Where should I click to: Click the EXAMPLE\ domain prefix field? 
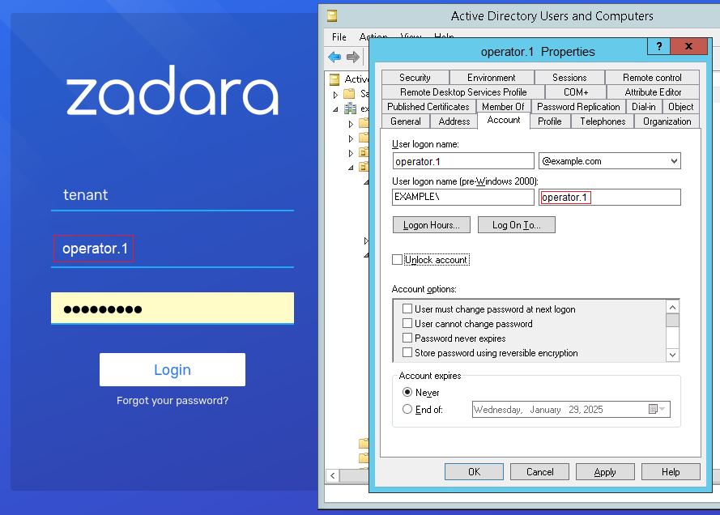tap(463, 198)
